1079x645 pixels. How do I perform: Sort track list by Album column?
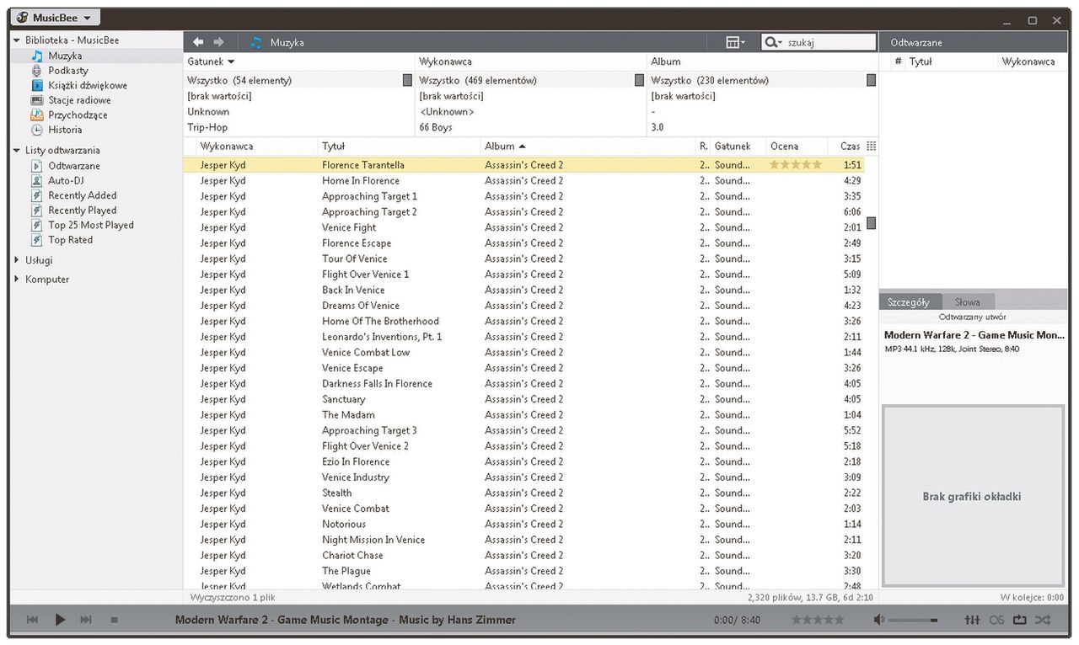[x=499, y=147]
